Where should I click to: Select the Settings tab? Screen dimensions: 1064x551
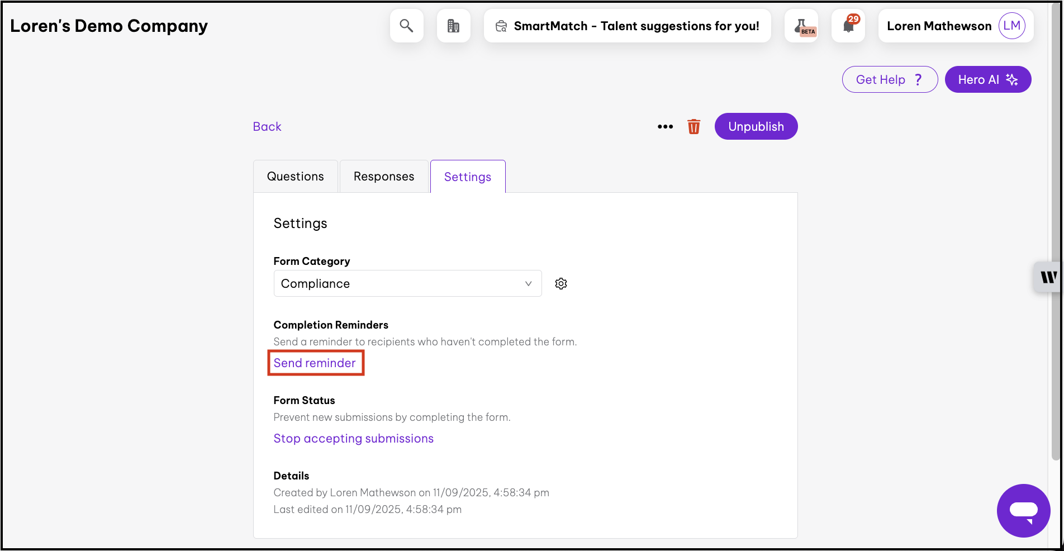468,177
